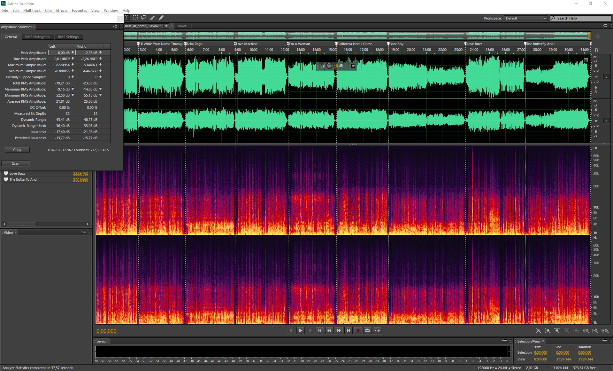Screen dimensions: 613x371
Task: Open the Effects menu
Action: coord(62,11)
